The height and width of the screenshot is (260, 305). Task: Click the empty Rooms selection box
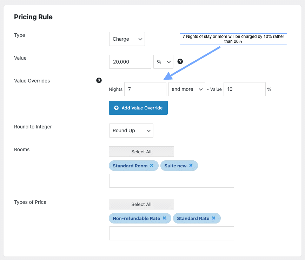[x=171, y=181]
